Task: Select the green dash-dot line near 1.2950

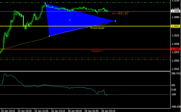Action: (x=85, y=59)
